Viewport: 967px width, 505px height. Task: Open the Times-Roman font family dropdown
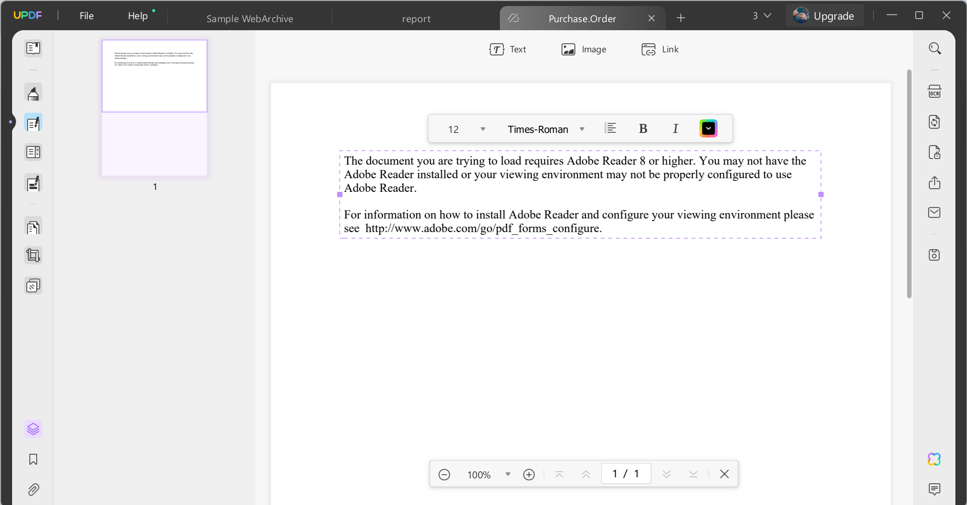[582, 129]
